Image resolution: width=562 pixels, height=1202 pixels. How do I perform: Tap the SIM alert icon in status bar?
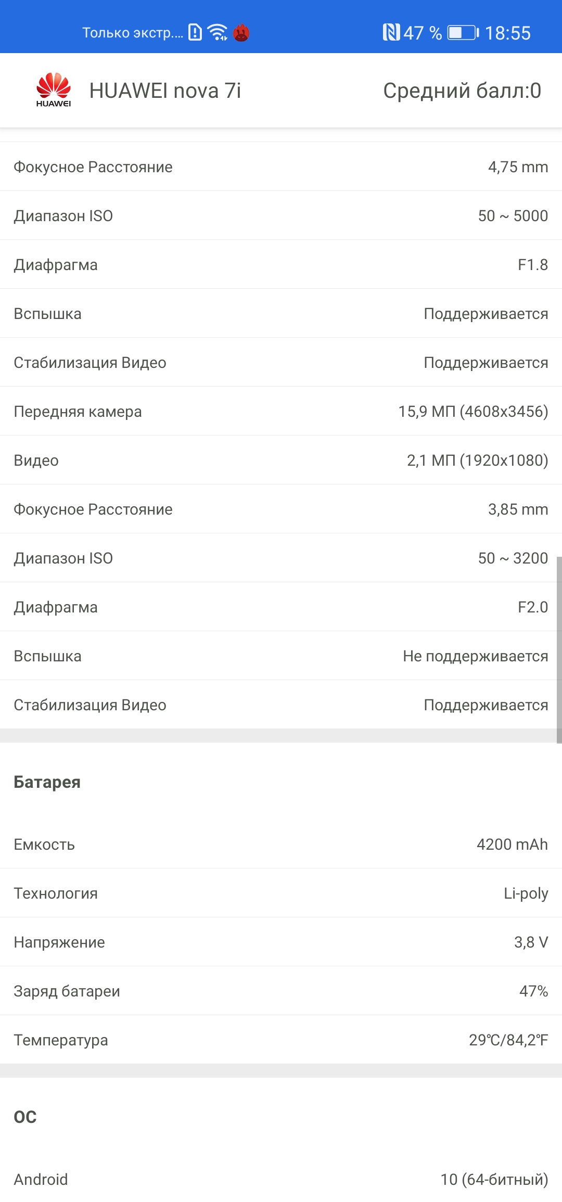195,32
